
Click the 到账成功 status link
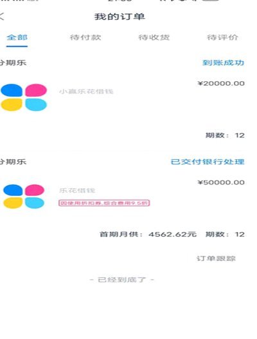(x=223, y=63)
